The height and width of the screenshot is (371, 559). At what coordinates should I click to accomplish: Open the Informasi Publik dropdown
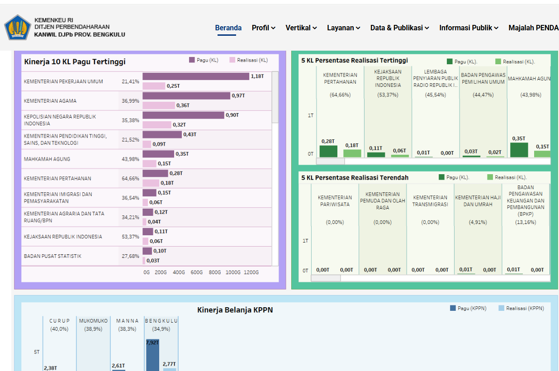469,28
